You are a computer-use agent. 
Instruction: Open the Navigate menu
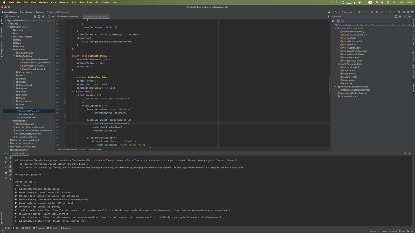[x=44, y=2]
